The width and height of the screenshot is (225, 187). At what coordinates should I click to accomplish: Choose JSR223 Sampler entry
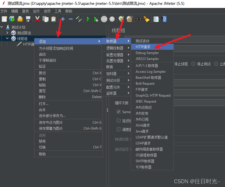click(152, 59)
